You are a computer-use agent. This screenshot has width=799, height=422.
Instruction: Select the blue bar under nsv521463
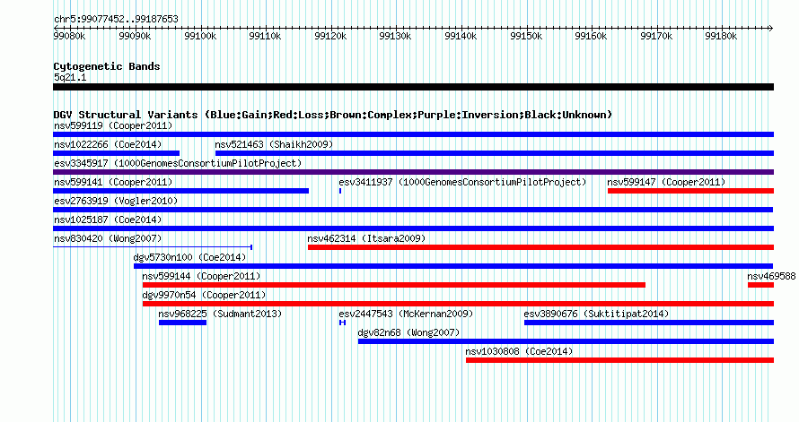[x=495, y=153]
